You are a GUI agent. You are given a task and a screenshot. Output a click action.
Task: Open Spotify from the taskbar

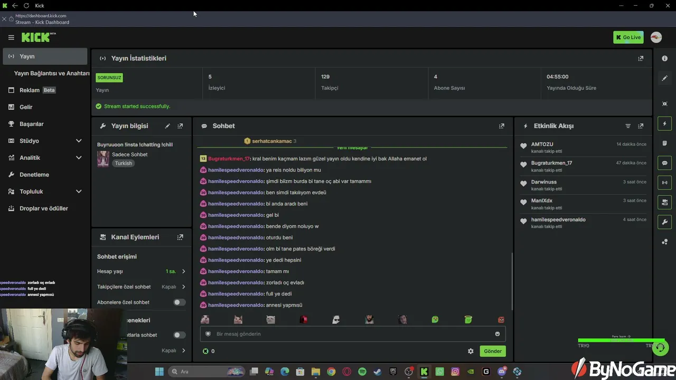coord(362,372)
